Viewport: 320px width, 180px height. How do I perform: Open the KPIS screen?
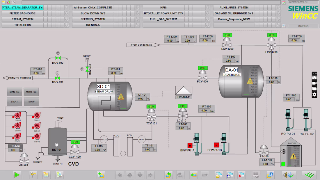point(163,8)
